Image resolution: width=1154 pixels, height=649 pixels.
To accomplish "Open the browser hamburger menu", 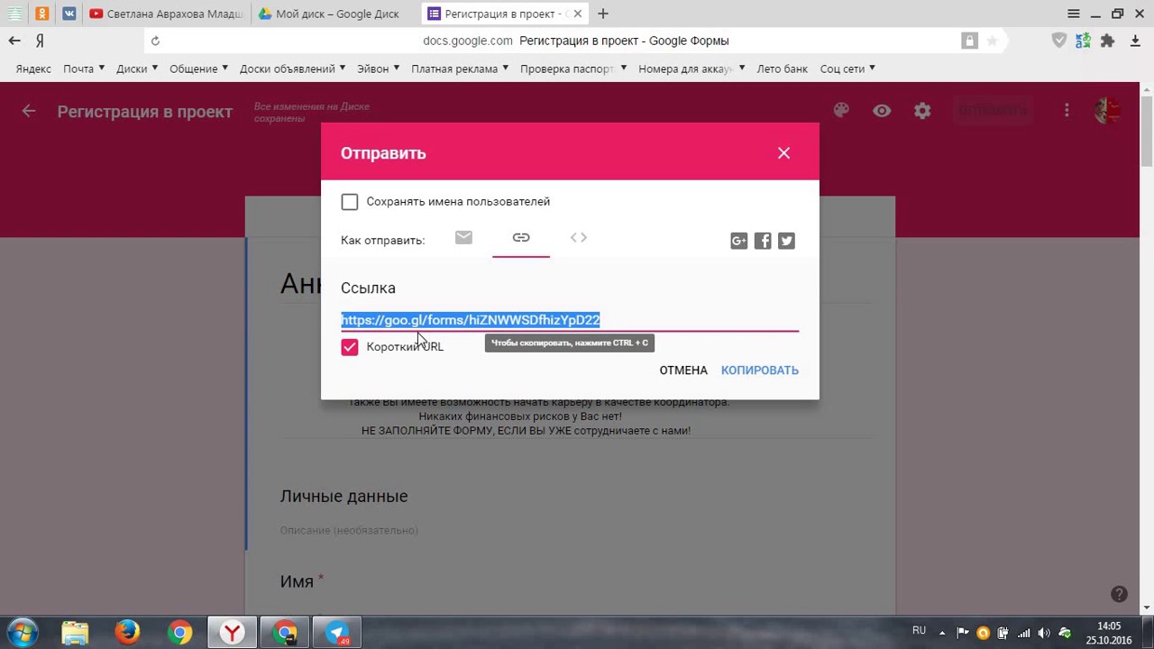I will 1073,14.
